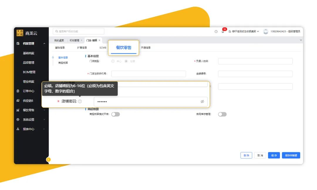The image size is (317, 190).
Task: Focus the 搜索商户后台功能 search box
Action: click(x=78, y=31)
